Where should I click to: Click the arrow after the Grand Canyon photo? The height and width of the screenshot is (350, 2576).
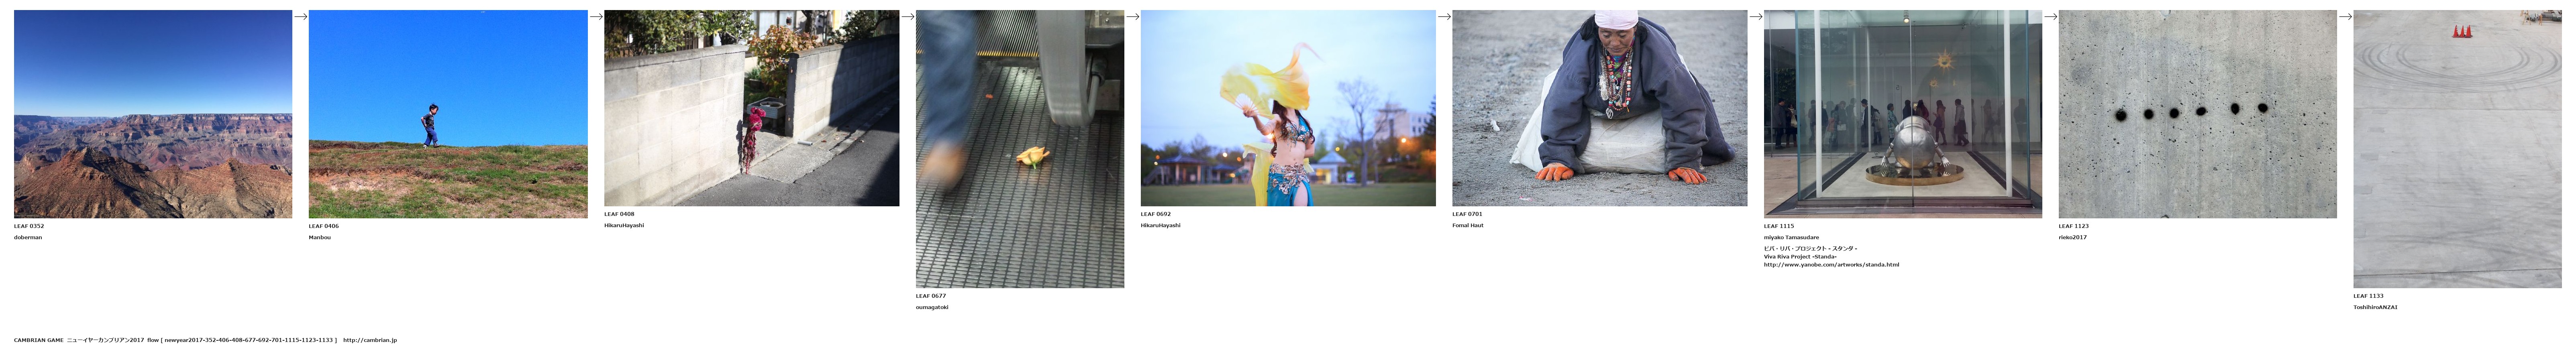pyautogui.click(x=300, y=16)
